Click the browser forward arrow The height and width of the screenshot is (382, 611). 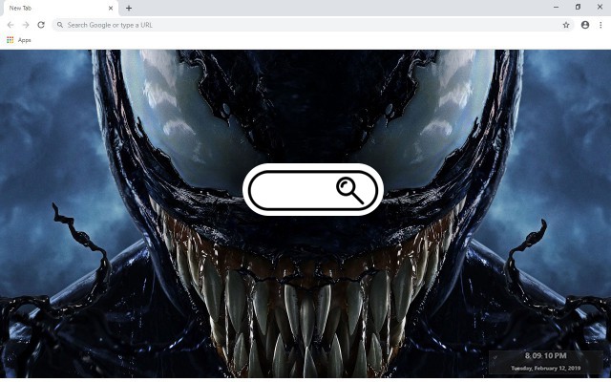pos(26,25)
